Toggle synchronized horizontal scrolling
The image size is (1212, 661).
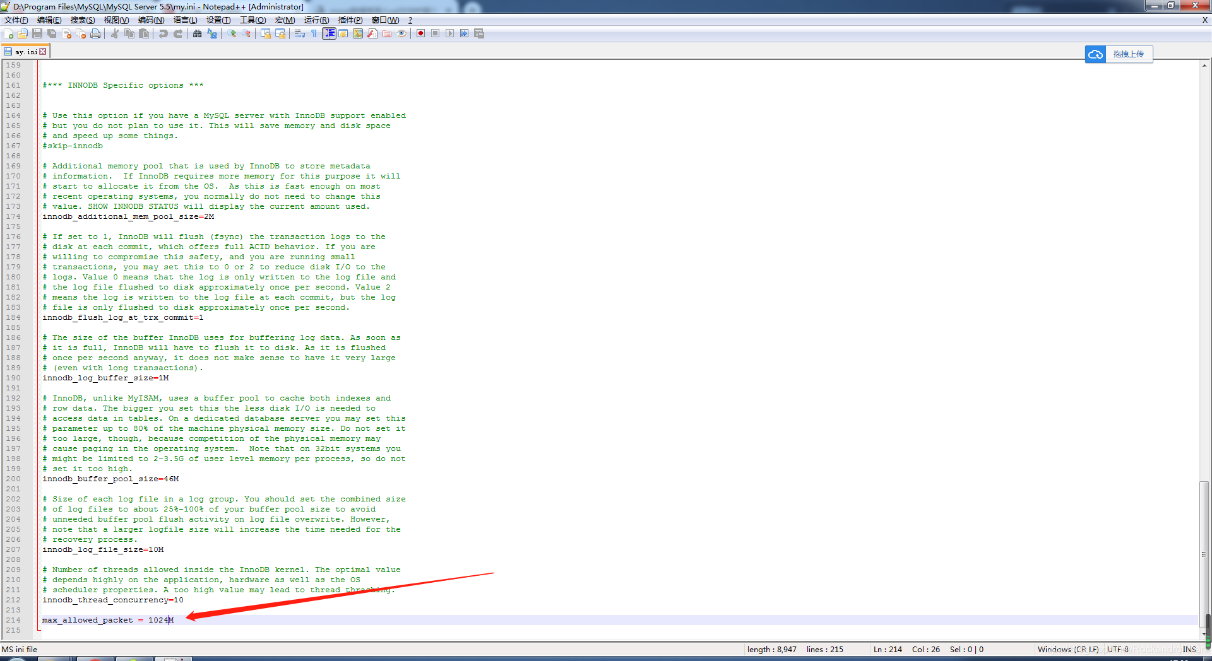280,33
